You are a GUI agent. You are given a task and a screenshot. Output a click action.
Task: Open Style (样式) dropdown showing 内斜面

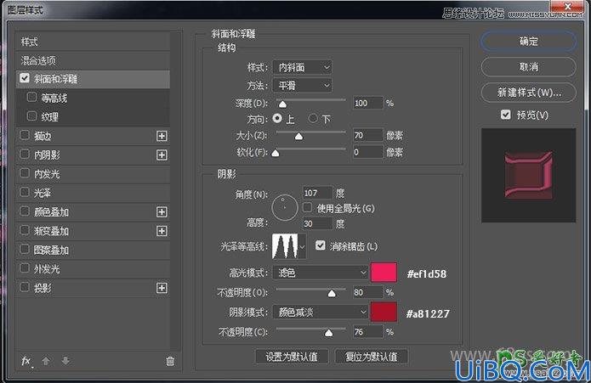coord(302,67)
